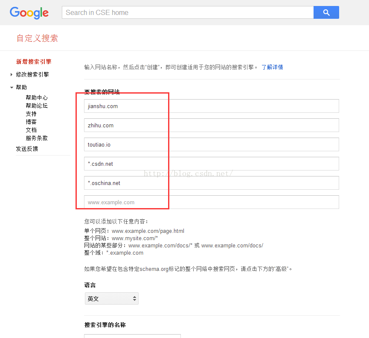369x338 pixels.
Task: Click the blue search magnifier button
Action: coord(326,12)
